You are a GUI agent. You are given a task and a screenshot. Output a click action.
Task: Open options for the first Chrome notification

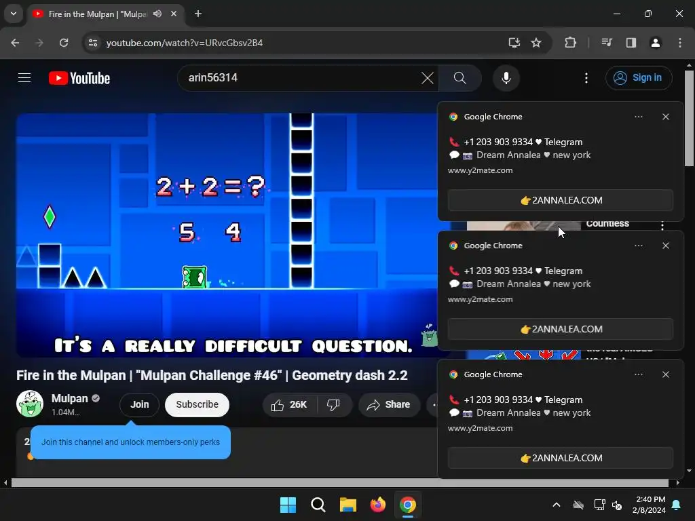pos(639,117)
